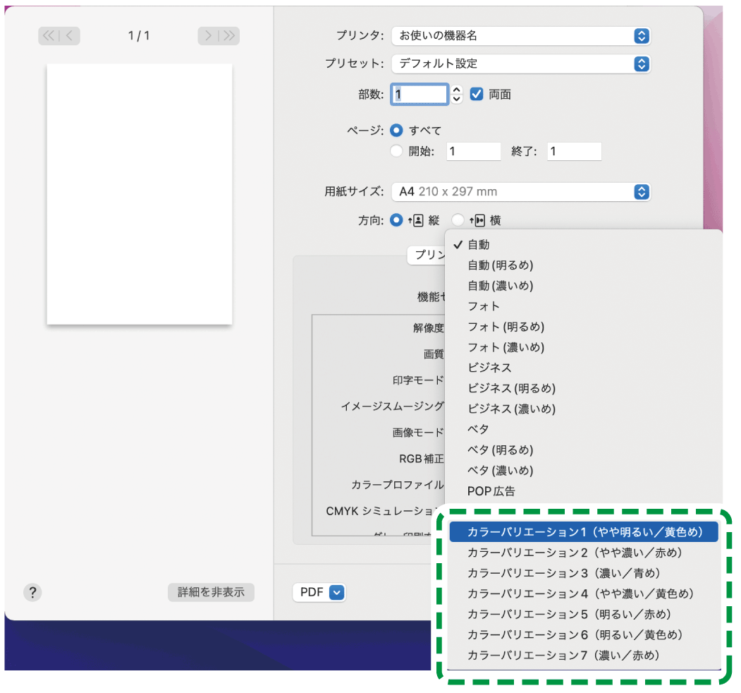Click the next page arrow

pyautogui.click(x=208, y=36)
